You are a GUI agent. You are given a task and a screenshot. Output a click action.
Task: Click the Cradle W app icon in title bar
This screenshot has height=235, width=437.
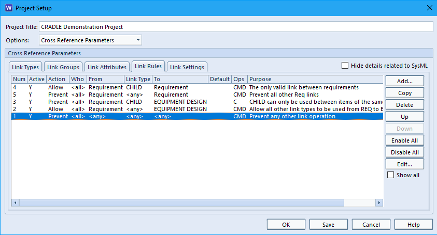pos(9,8)
